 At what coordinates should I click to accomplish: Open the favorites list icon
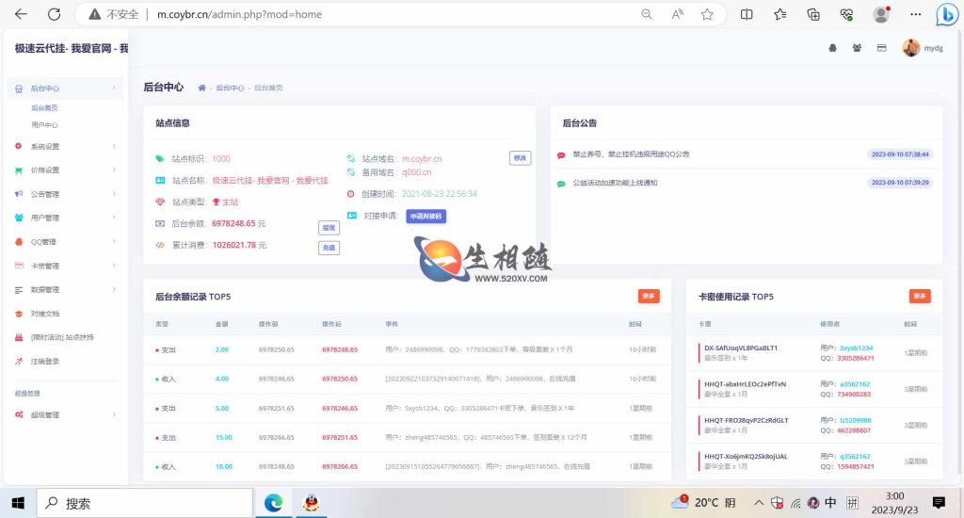coord(780,14)
